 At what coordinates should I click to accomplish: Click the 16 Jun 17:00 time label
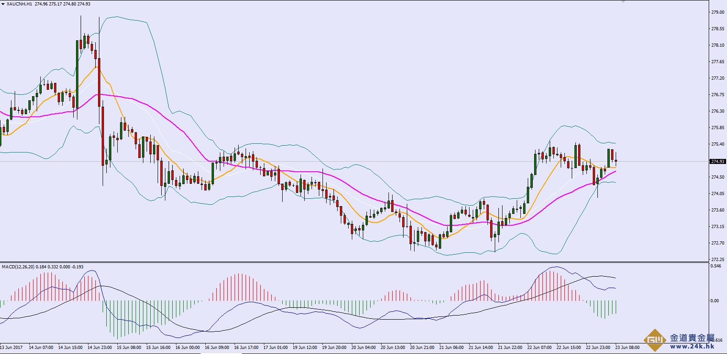246,348
